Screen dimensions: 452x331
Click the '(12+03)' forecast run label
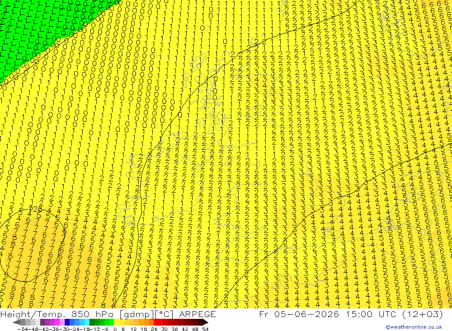(423, 314)
